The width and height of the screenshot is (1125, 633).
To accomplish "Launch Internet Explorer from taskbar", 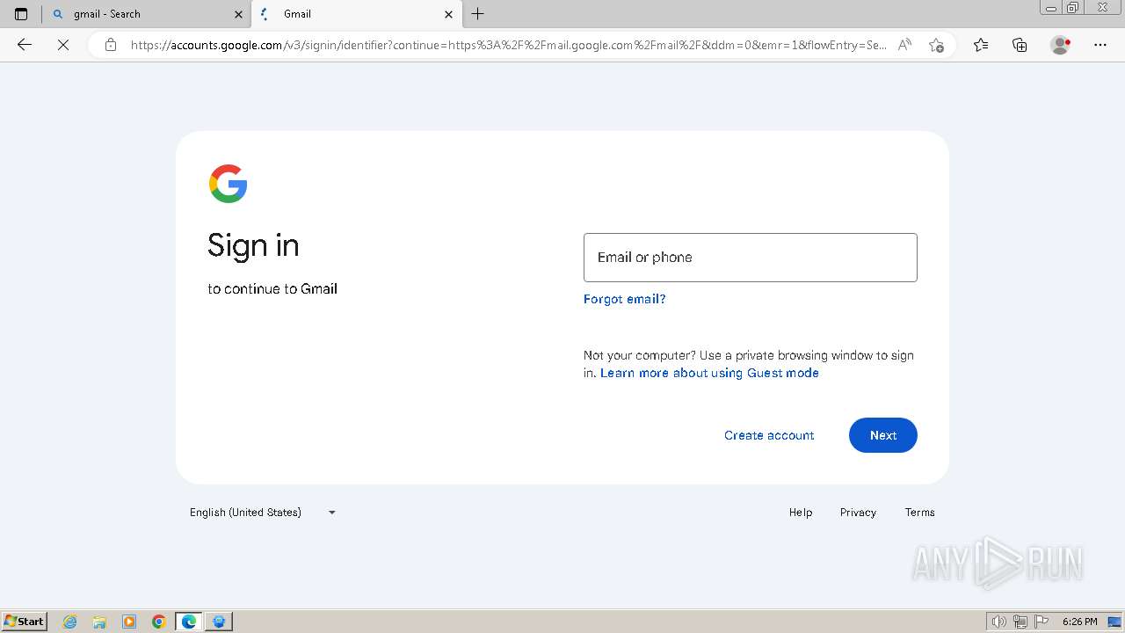I will (x=70, y=622).
